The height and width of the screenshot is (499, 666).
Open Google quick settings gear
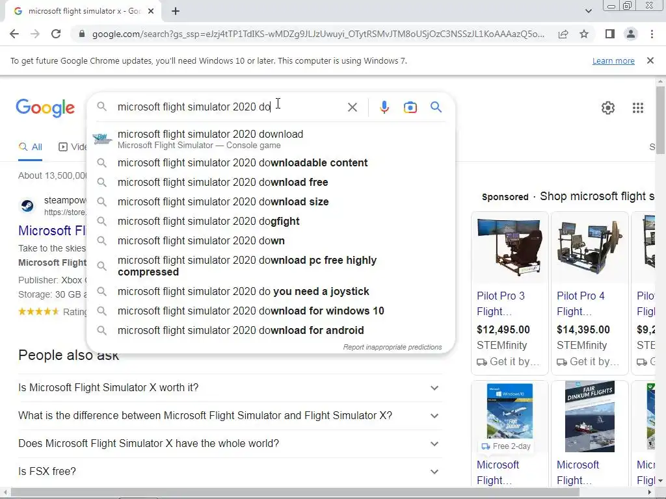coord(608,108)
